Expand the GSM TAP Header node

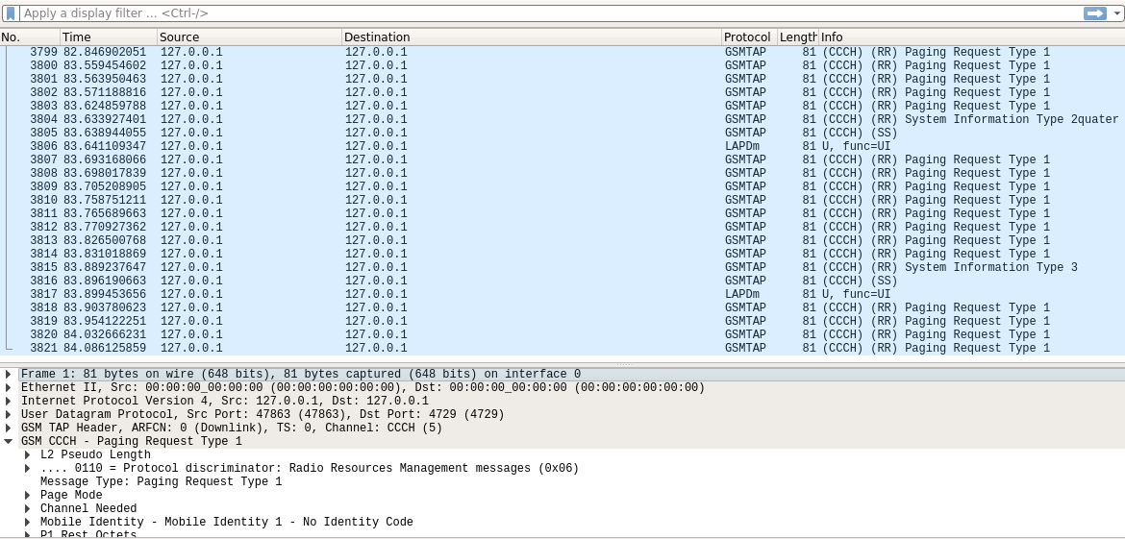pyautogui.click(x=9, y=429)
